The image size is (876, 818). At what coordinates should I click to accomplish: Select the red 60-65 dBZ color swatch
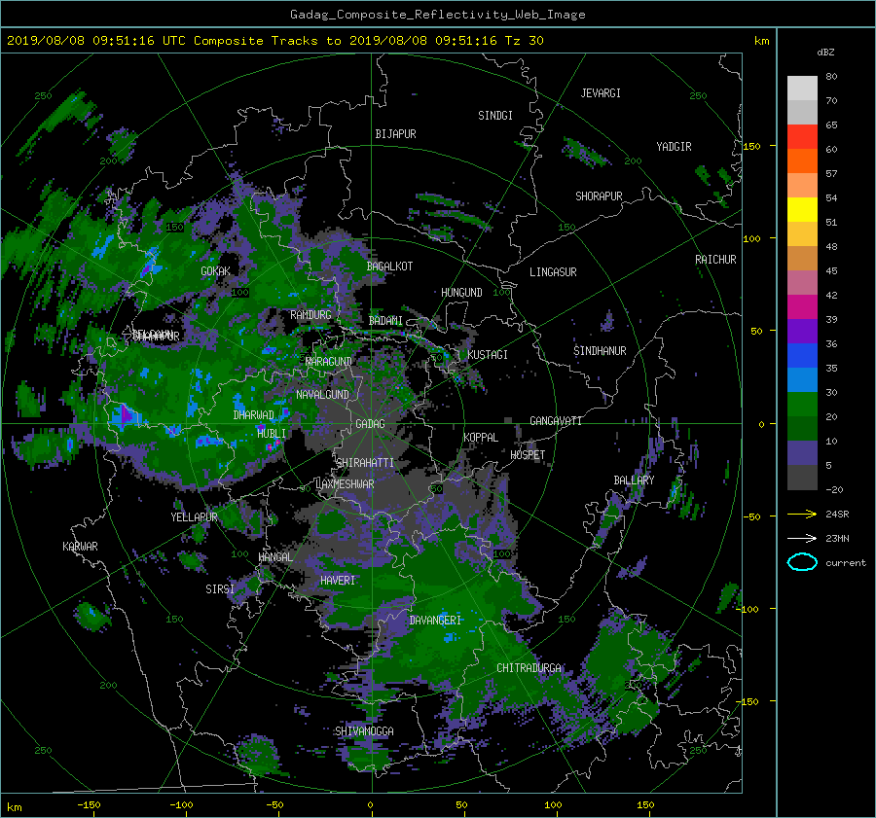[802, 137]
